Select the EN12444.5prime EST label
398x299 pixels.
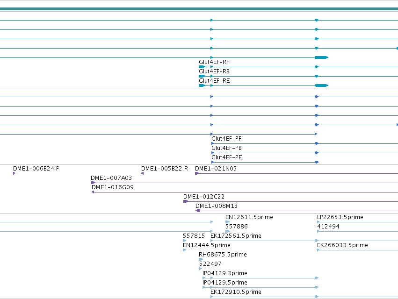(x=206, y=245)
